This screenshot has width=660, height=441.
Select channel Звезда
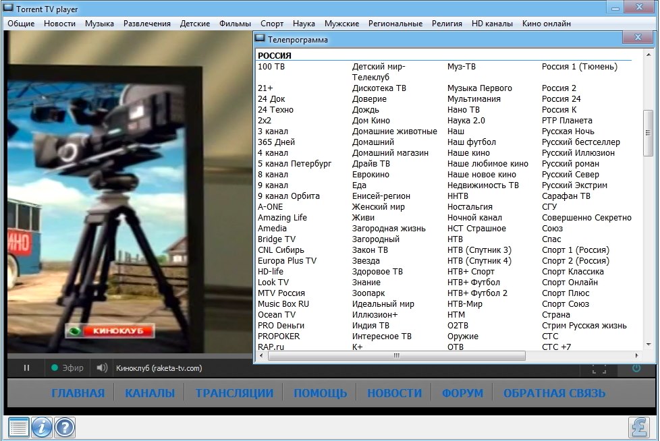366,261
